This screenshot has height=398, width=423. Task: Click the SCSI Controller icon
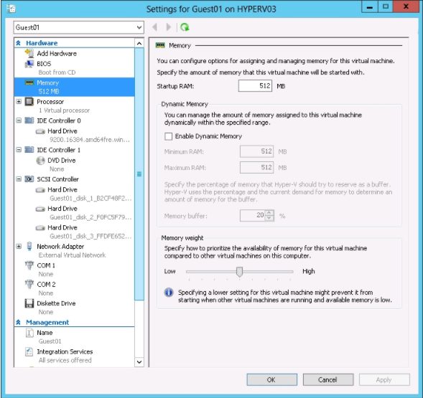pos(29,179)
